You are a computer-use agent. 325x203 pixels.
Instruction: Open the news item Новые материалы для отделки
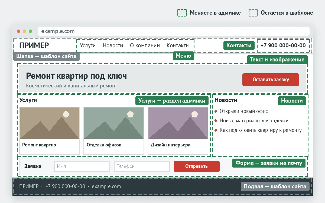tap(254, 121)
